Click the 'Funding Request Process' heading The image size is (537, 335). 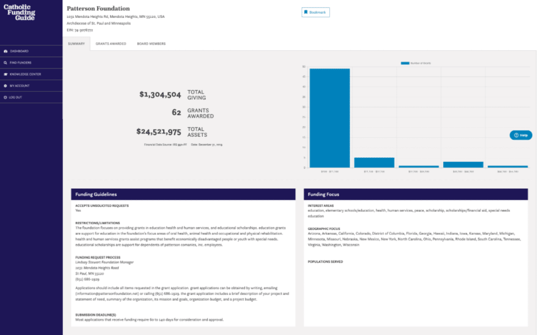pyautogui.click(x=98, y=257)
